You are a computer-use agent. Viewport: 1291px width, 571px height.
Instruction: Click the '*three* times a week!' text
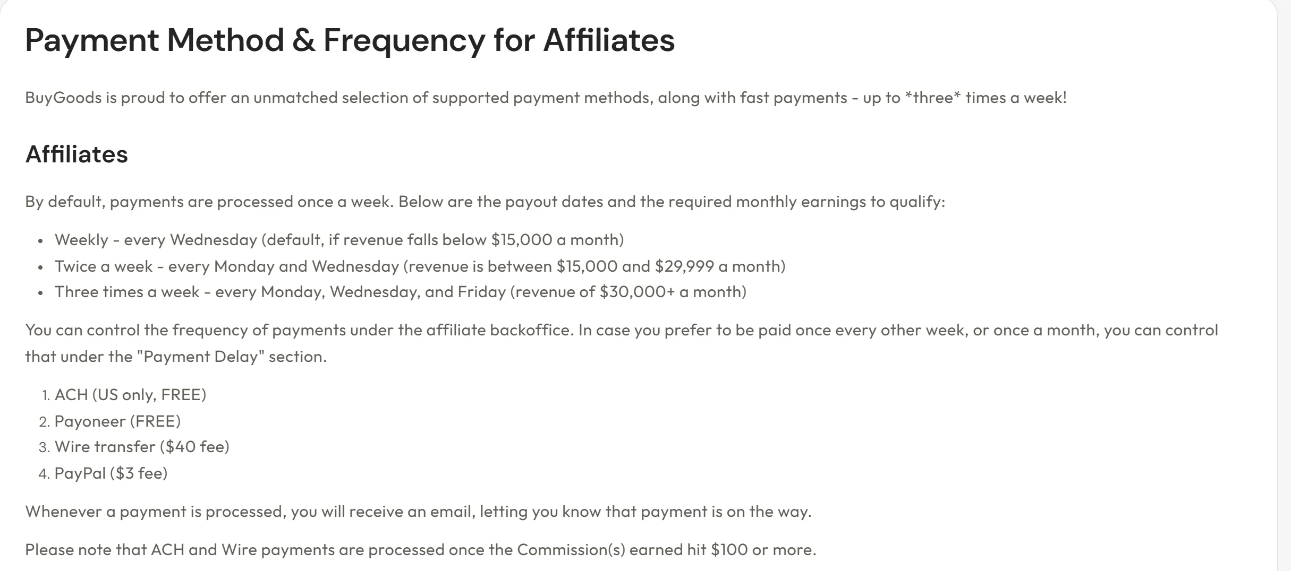(x=986, y=98)
